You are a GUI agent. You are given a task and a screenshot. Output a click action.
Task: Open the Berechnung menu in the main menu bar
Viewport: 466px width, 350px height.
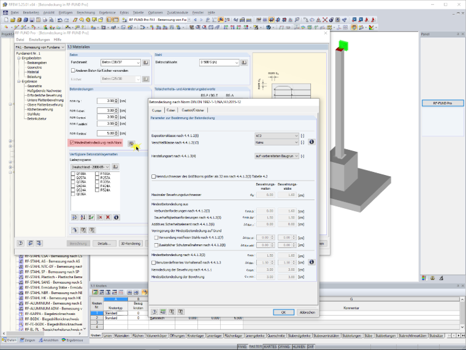[86, 12]
